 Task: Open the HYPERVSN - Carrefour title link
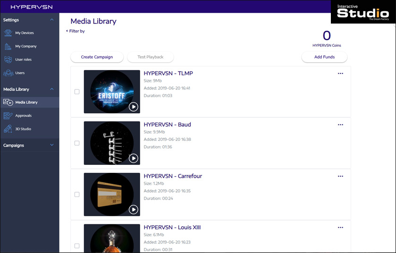coord(173,176)
